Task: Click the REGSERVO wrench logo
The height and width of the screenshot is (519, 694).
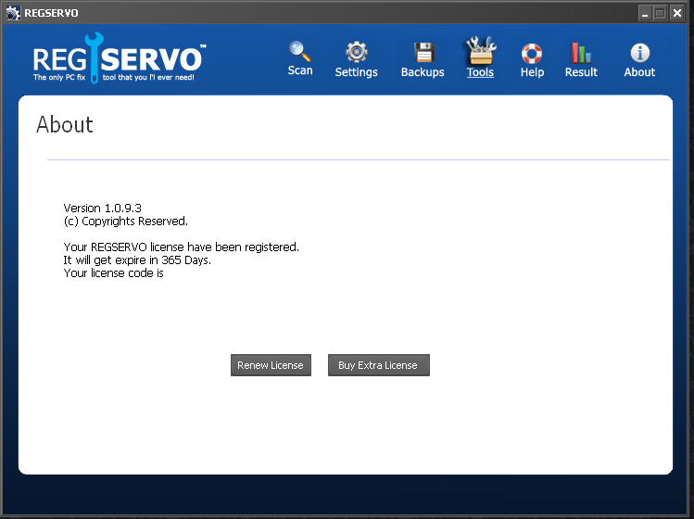Action: 118,58
